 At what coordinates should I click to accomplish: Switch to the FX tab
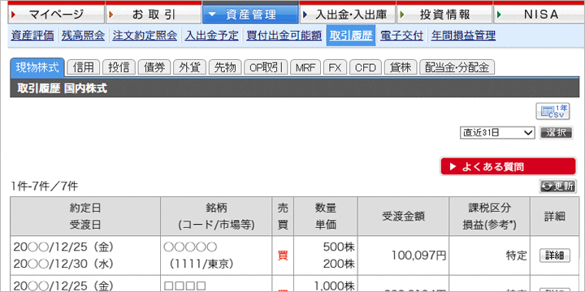pos(335,68)
